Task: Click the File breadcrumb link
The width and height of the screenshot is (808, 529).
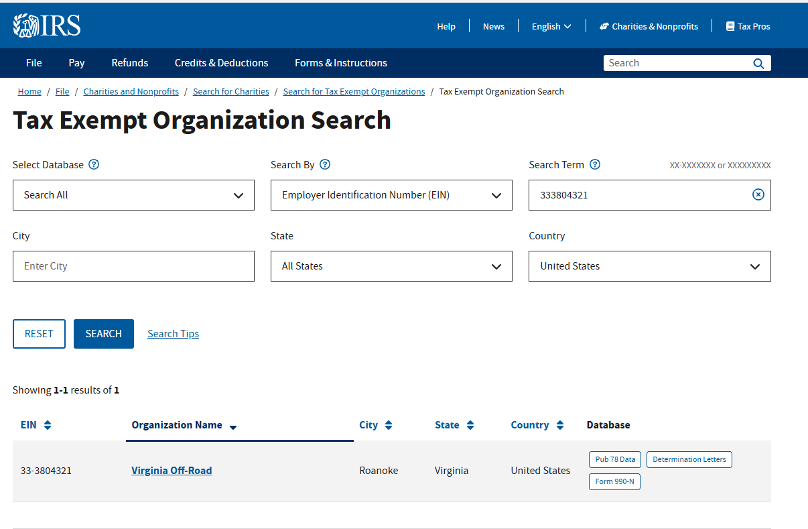Action: 62,91
